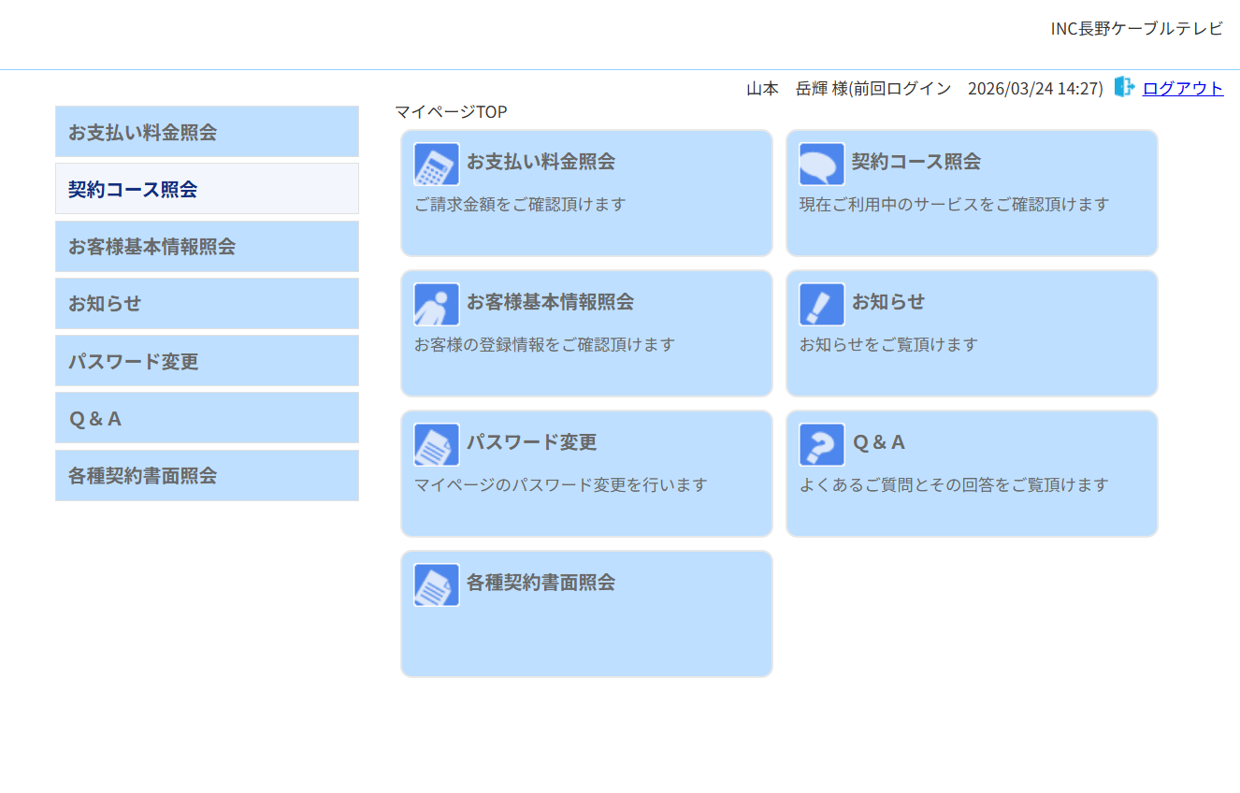Click the ログアウト link
The width and height of the screenshot is (1240, 793).
(1182, 88)
